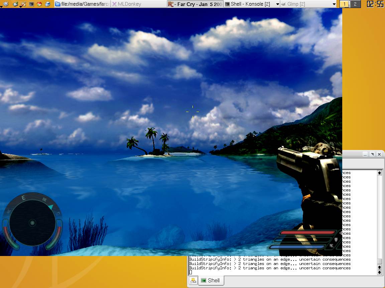Image resolution: width=385 pixels, height=288 pixels.
Task: Click the Konsole scrollbar thumb handle
Action: [x=379, y=262]
